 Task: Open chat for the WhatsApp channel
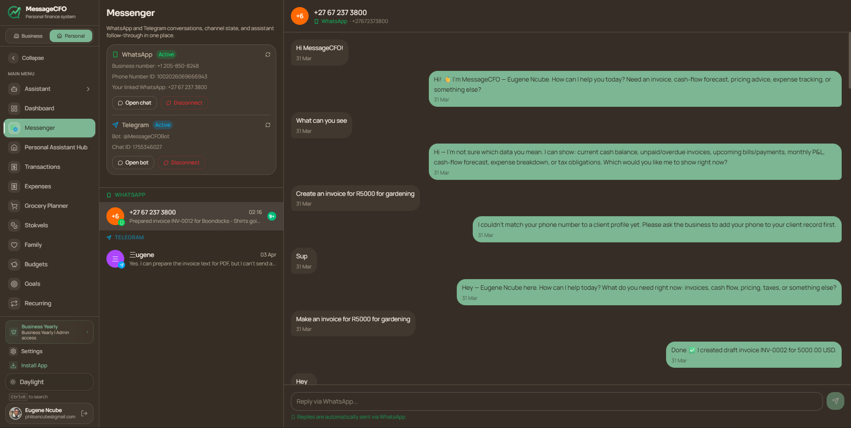(x=134, y=102)
